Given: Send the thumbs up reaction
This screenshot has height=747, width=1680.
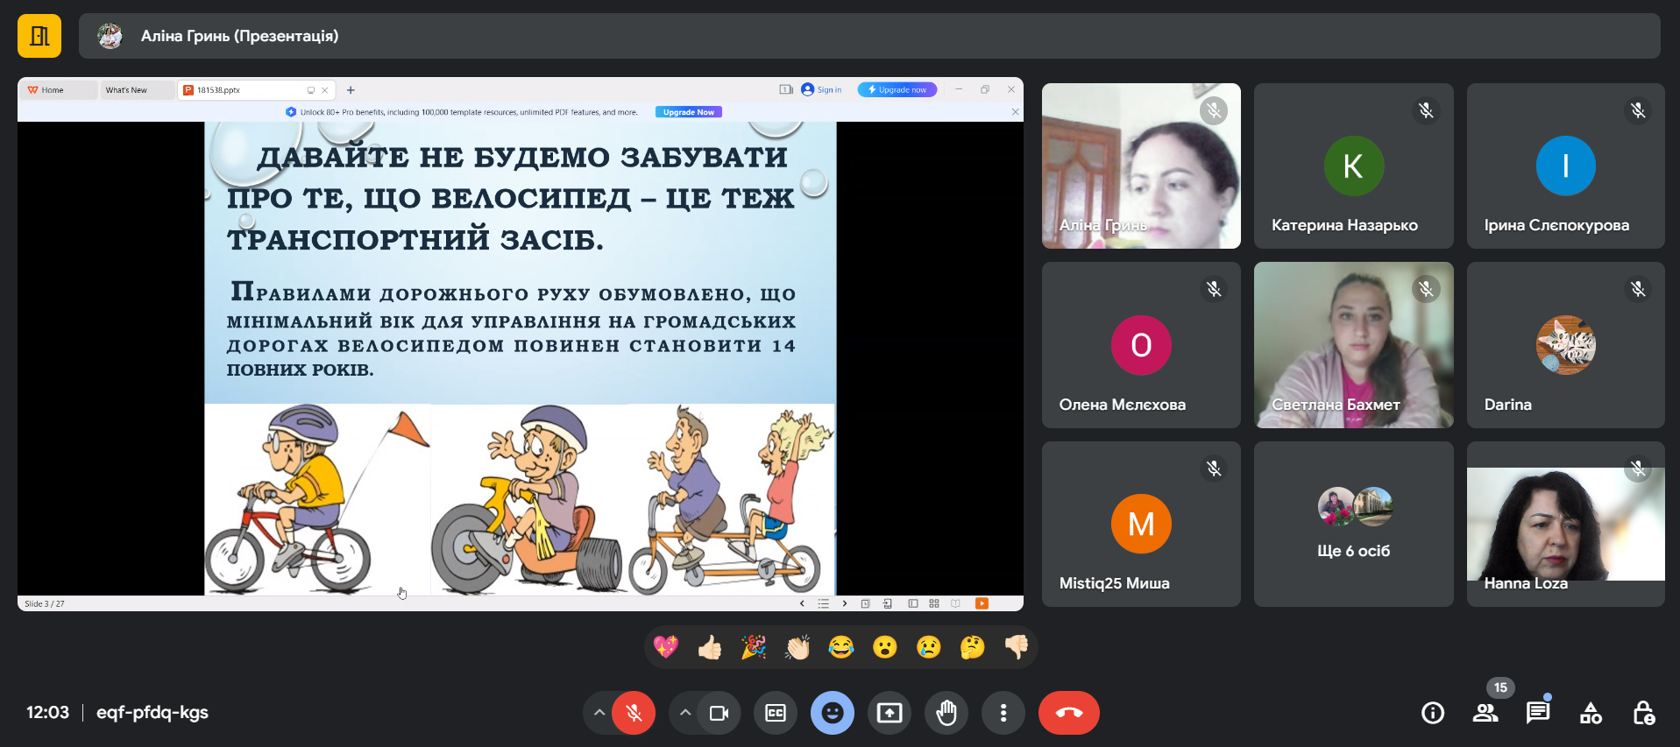Looking at the screenshot, I should point(710,647).
